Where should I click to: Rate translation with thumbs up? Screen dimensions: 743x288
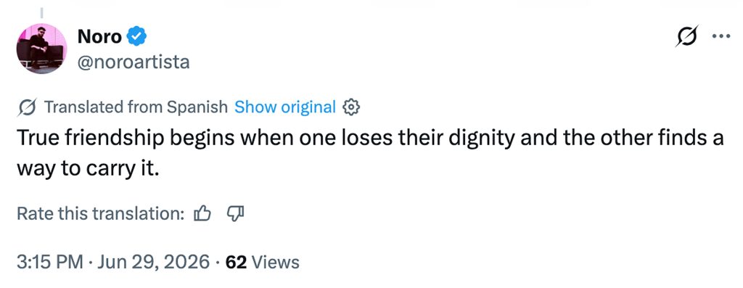tap(202, 214)
